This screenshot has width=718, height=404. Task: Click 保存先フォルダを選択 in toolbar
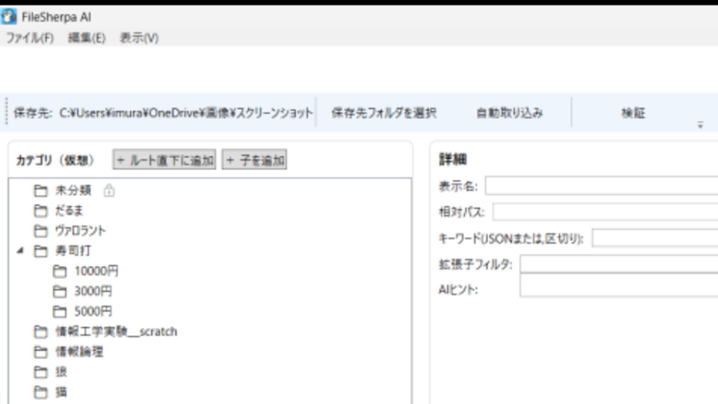pyautogui.click(x=384, y=113)
